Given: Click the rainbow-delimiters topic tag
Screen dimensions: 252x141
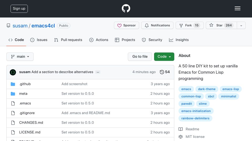Looking at the screenshot, I should tap(195, 119).
